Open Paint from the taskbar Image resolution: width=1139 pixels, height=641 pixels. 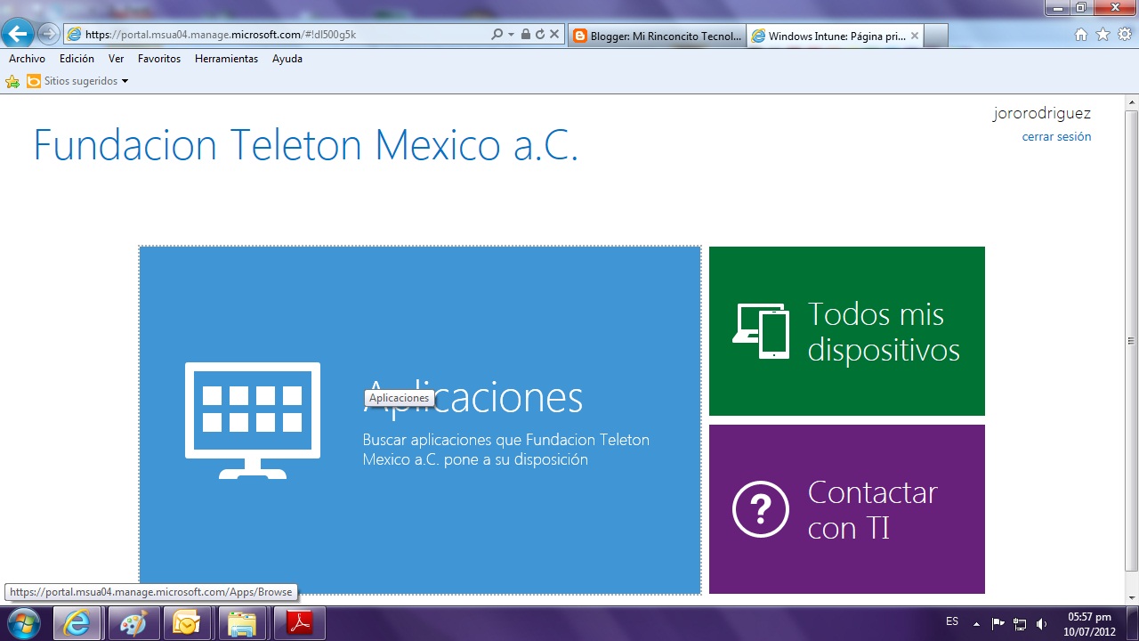(134, 623)
